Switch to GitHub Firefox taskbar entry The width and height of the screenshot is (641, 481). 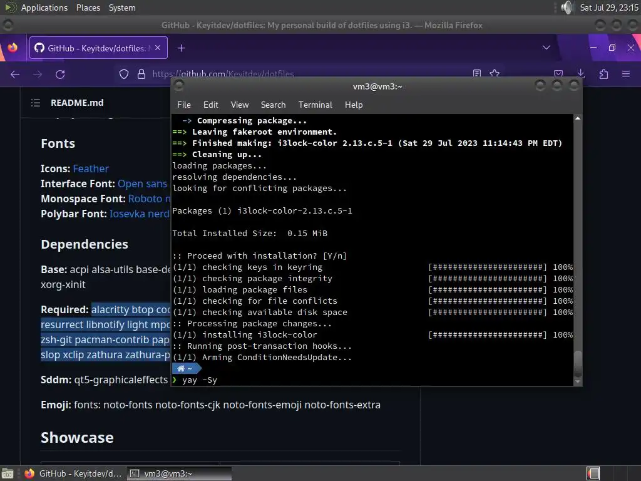tap(73, 473)
